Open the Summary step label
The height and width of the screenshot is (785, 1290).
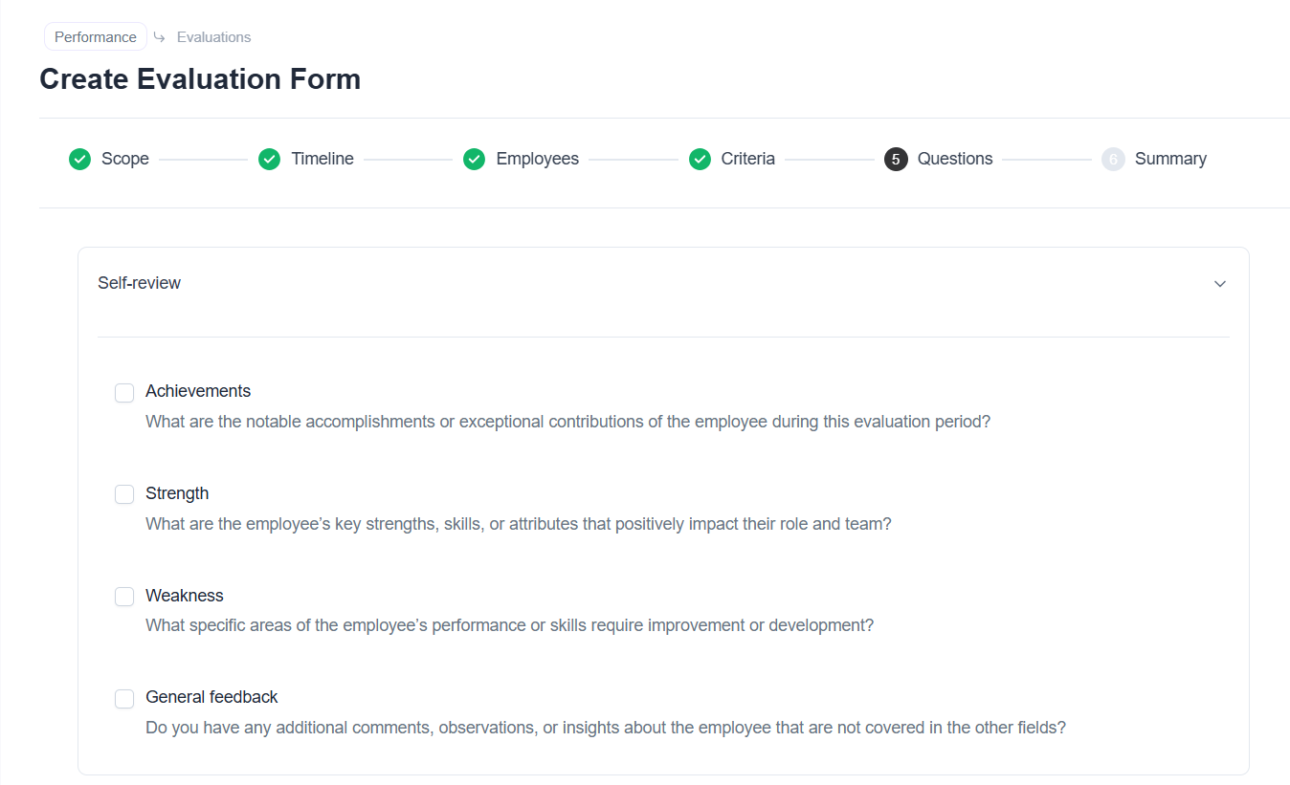(1170, 160)
